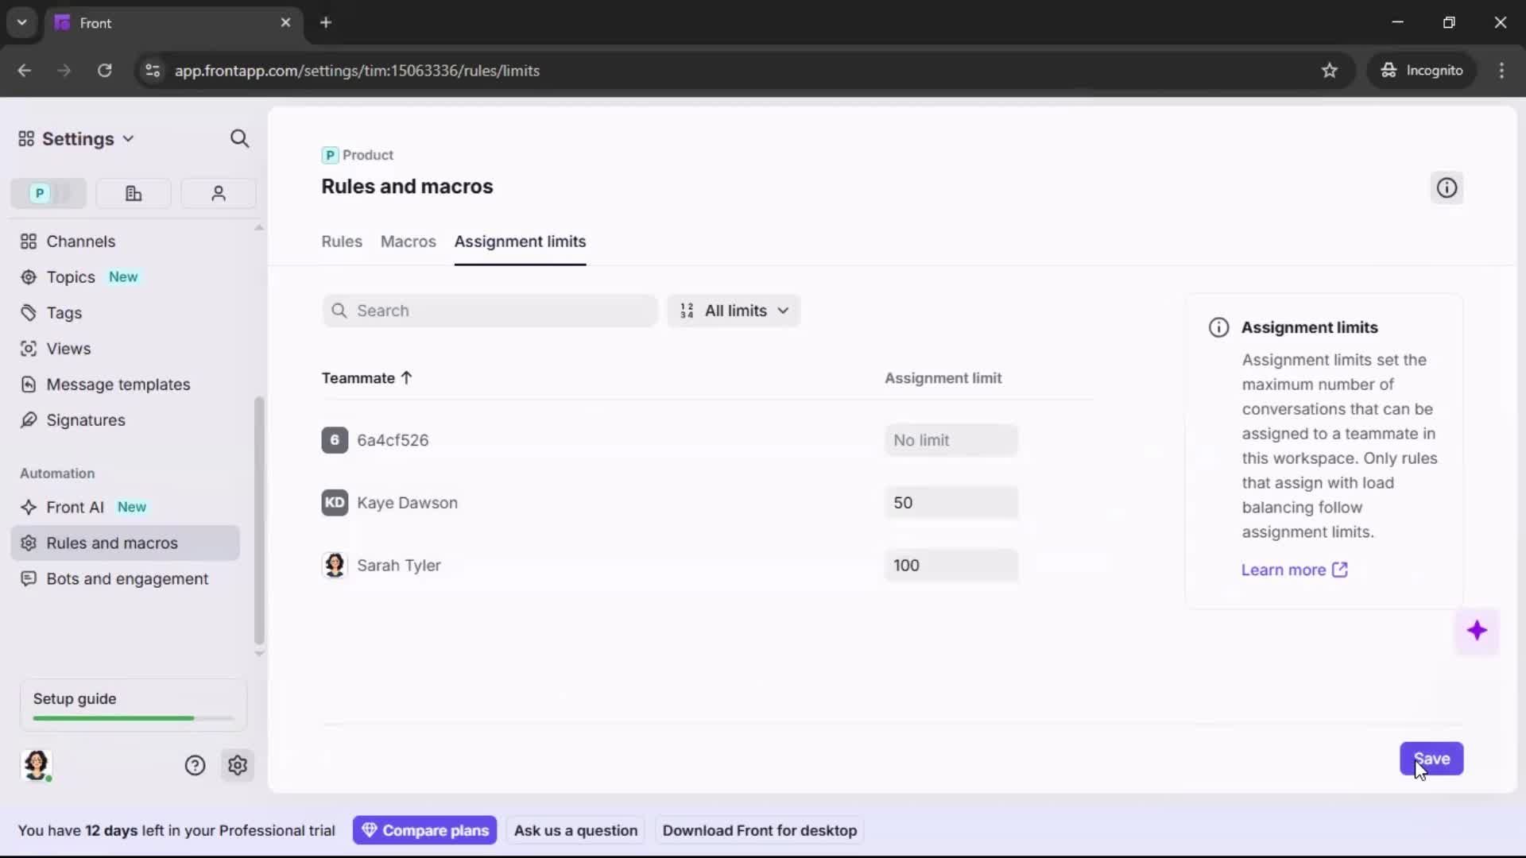
Task: Switch to the Macros tab
Action: pyautogui.click(x=408, y=242)
